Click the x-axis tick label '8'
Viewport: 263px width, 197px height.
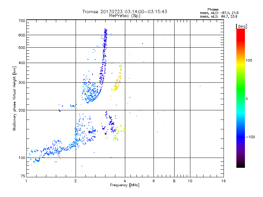(x=174, y=181)
